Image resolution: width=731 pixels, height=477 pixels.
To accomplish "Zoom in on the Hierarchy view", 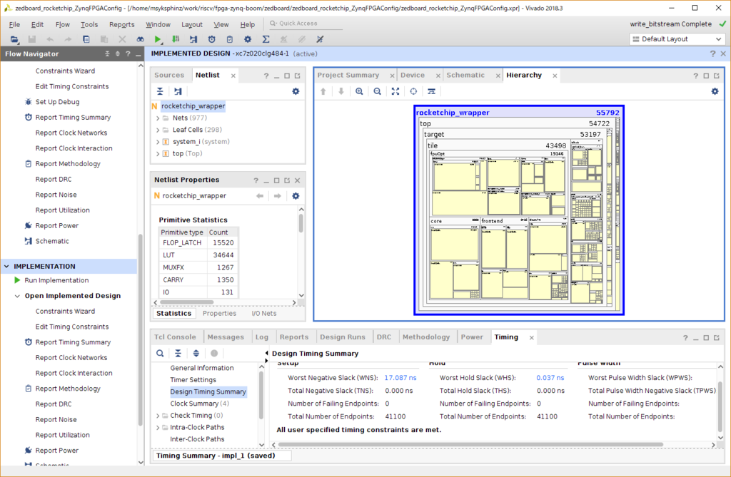I will 359,91.
